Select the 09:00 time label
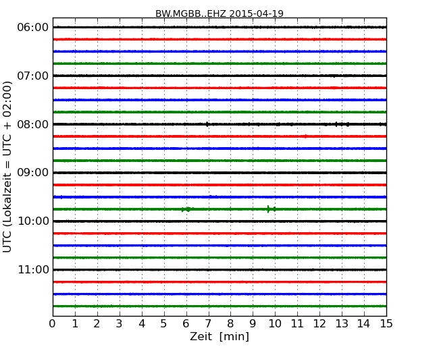The width and height of the screenshot is (439, 351). click(x=32, y=173)
